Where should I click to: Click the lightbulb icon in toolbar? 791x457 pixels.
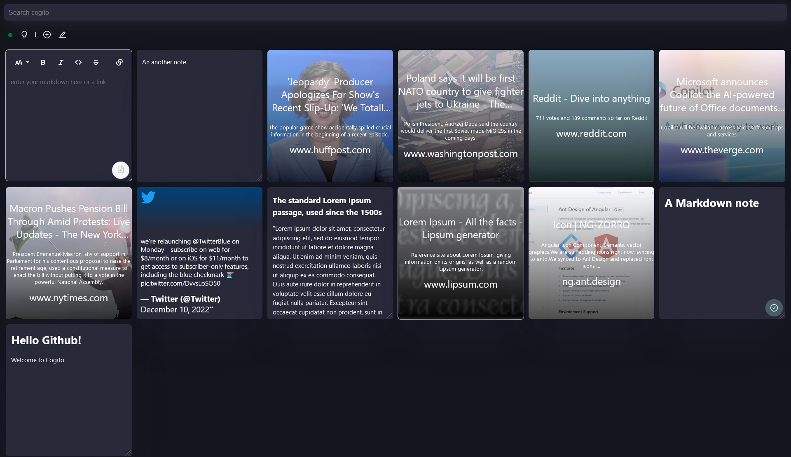click(24, 35)
